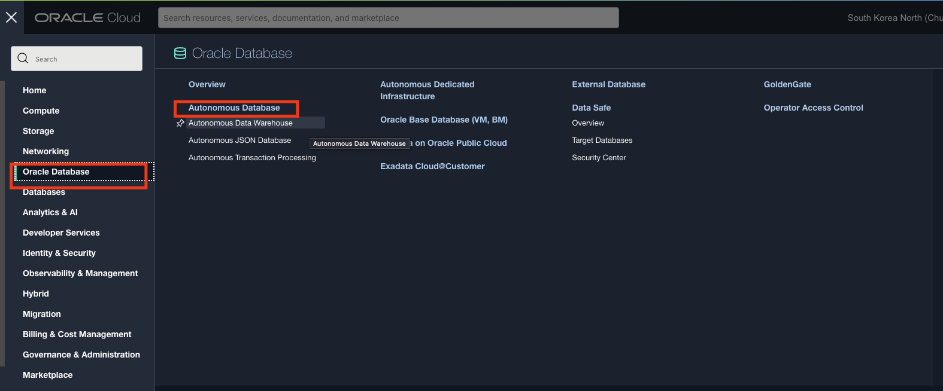The image size is (943, 391).
Task: Open the Networking menu category
Action: click(46, 151)
